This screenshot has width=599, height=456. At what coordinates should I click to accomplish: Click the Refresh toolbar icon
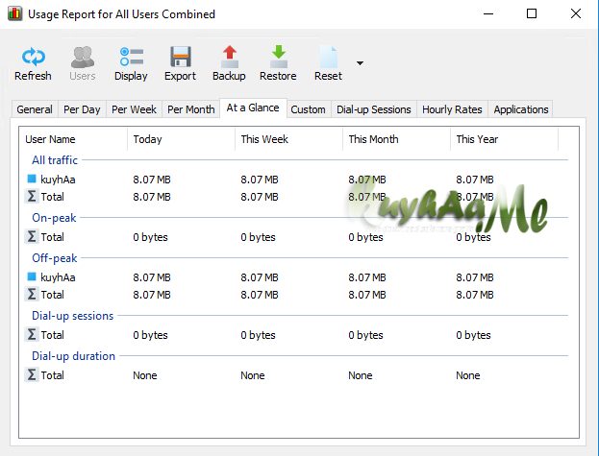coord(34,57)
